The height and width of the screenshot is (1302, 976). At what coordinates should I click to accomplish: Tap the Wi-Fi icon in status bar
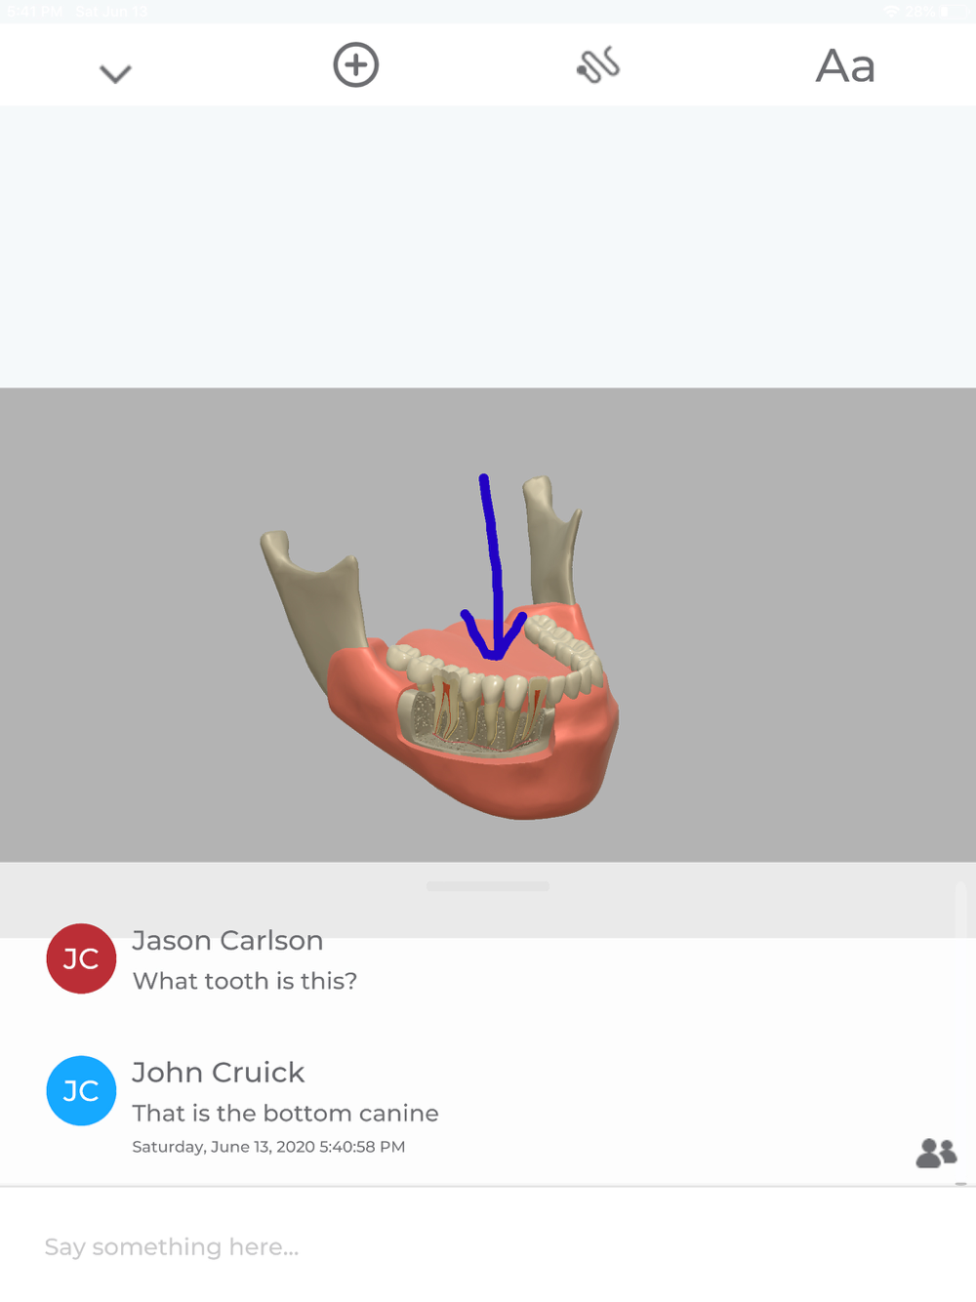(x=892, y=12)
